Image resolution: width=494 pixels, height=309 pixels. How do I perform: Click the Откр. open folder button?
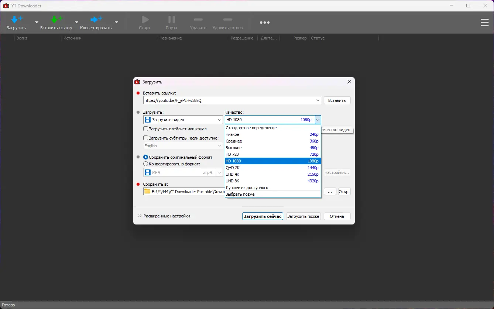(344, 192)
